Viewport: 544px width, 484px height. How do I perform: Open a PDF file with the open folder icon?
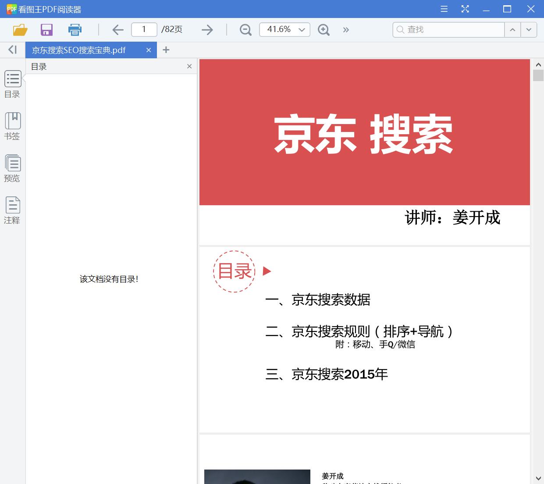(19, 29)
